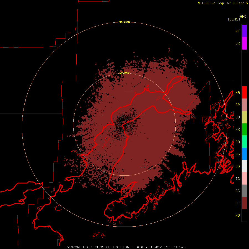The width and height of the screenshot is (249, 249).
Task: Click the IC legend label
Action: coord(237,179)
